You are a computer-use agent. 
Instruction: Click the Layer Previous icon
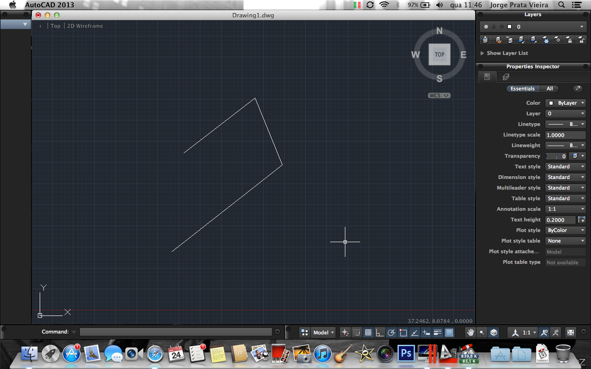[x=509, y=40]
